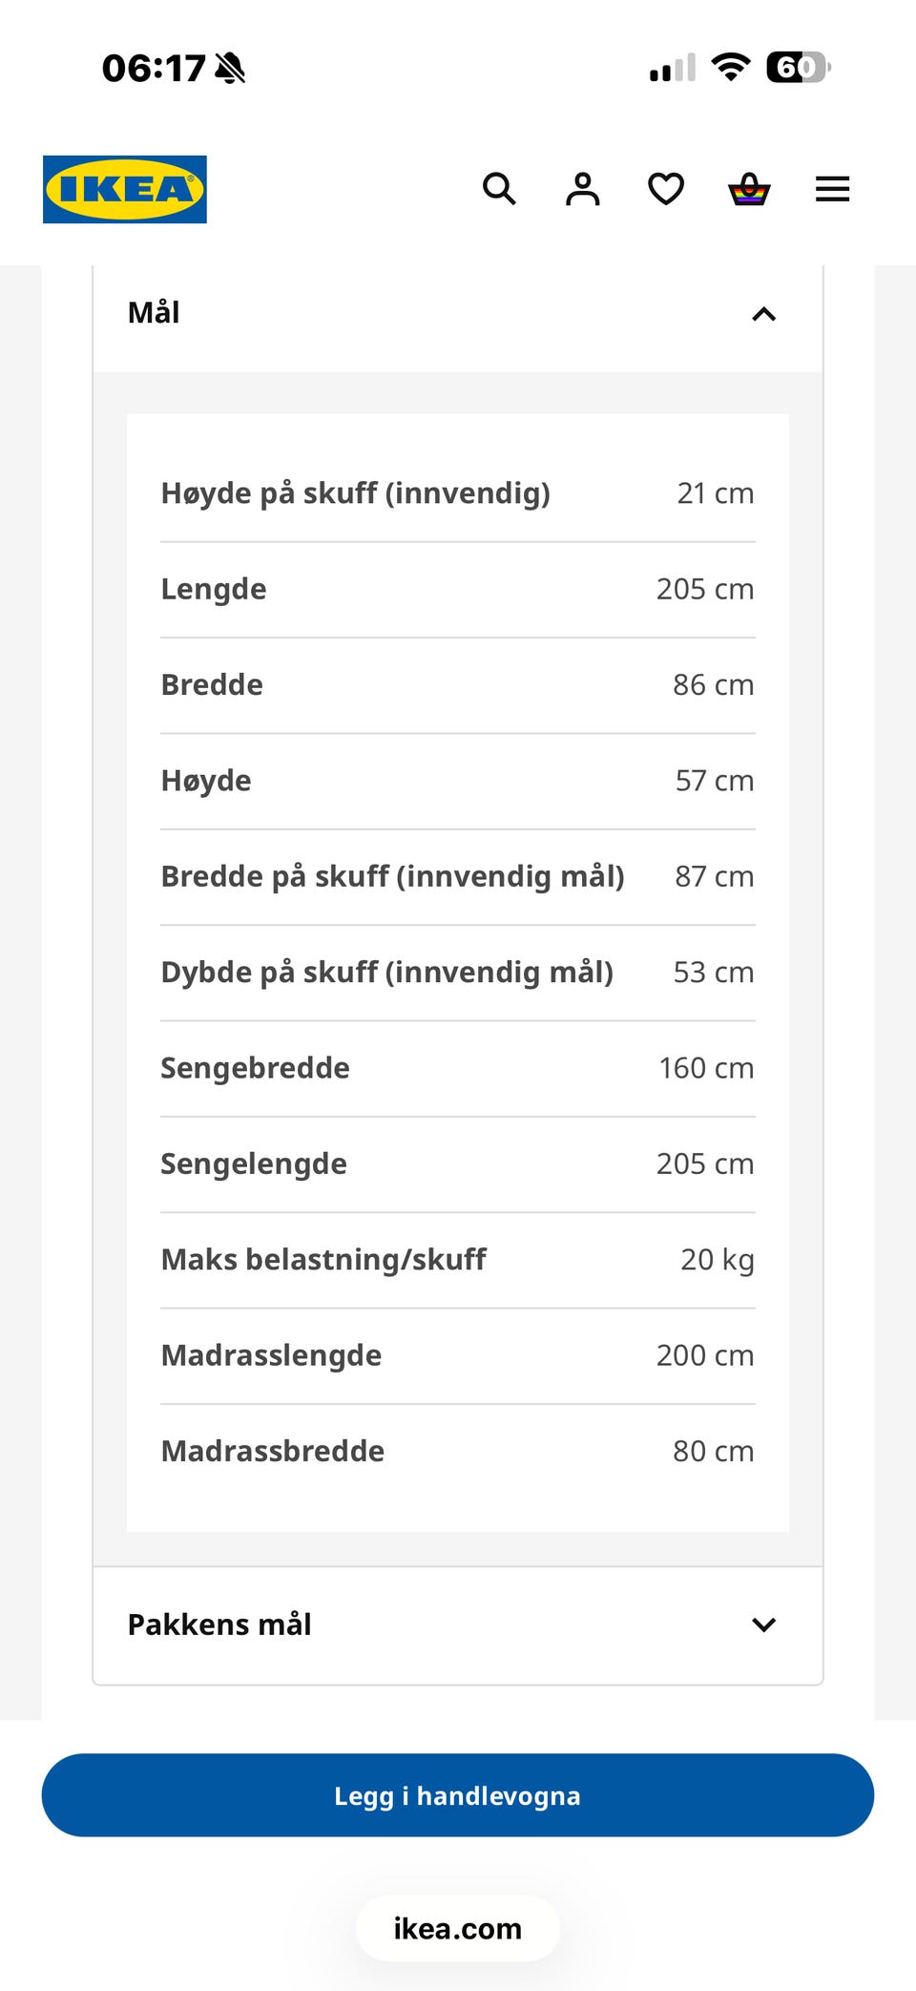Select the Madrasslengde 200 cm value
Screen dimensions: 916x1991
pos(705,1355)
